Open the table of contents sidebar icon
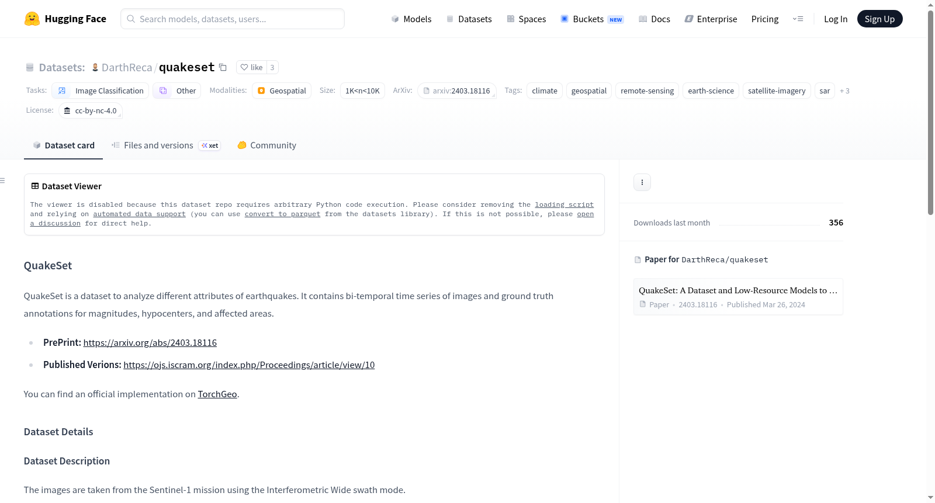The width and height of the screenshot is (935, 503). (x=3, y=181)
